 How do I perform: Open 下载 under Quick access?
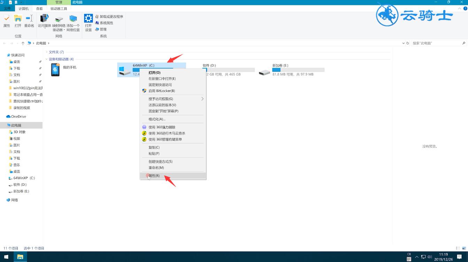pos(17,68)
